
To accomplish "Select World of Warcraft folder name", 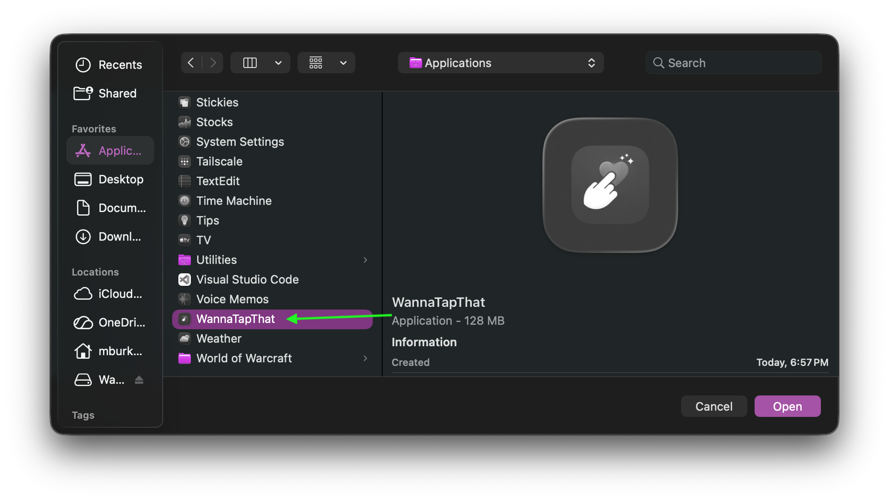I will 244,358.
